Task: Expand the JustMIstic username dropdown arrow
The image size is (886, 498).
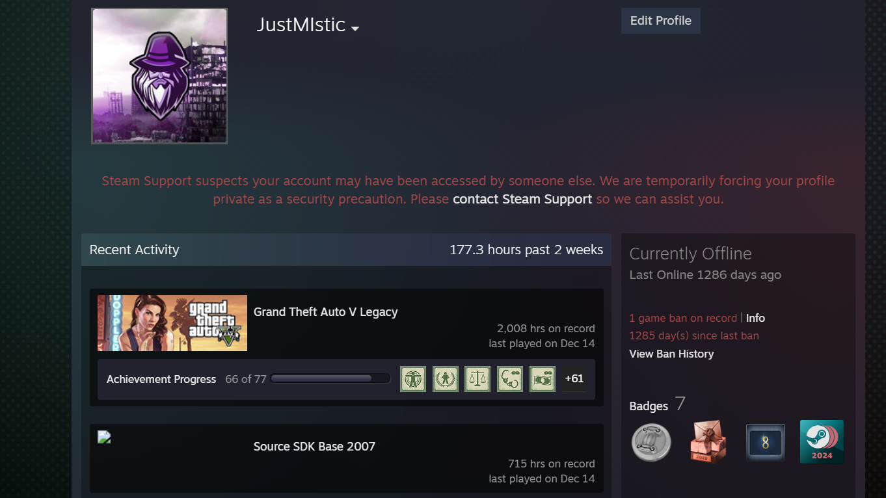Action: pyautogui.click(x=355, y=29)
